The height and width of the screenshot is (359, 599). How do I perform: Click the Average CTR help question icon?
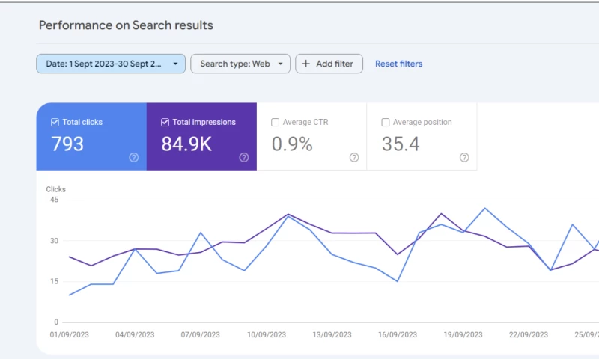coord(354,157)
